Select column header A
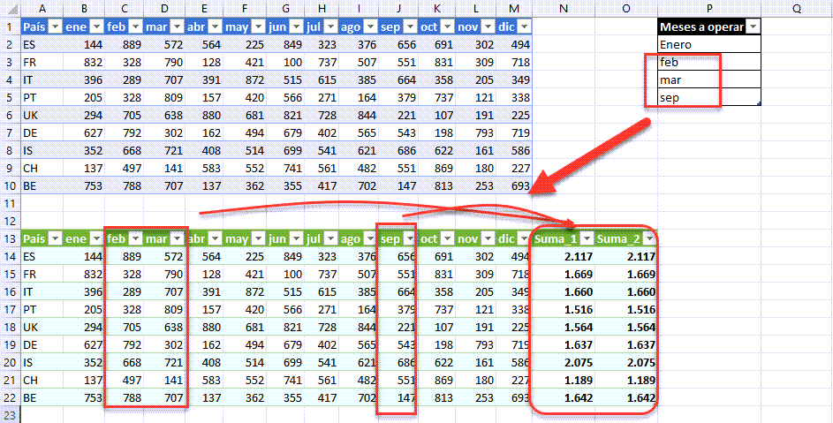 point(42,8)
